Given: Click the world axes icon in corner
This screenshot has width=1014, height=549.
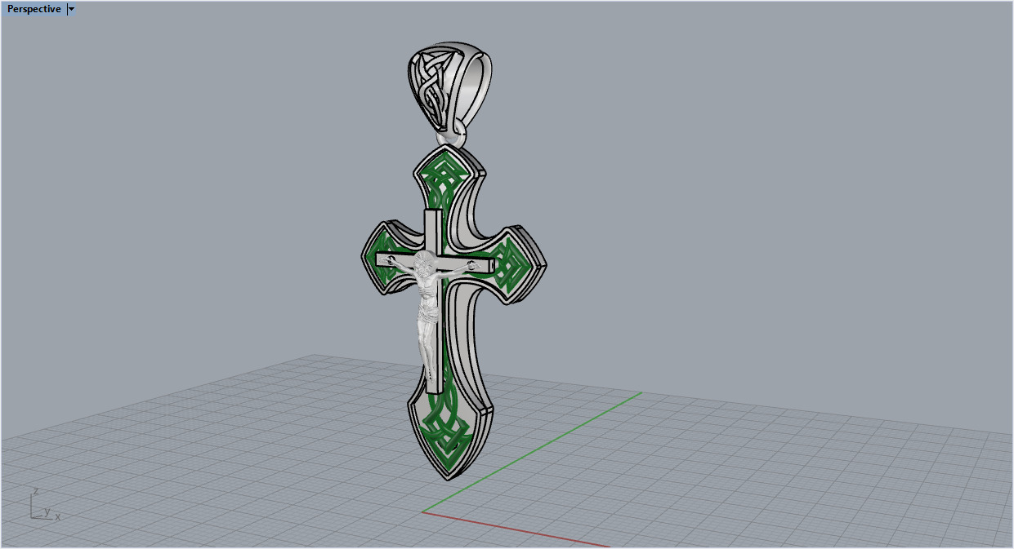Looking at the screenshot, I should [45, 505].
